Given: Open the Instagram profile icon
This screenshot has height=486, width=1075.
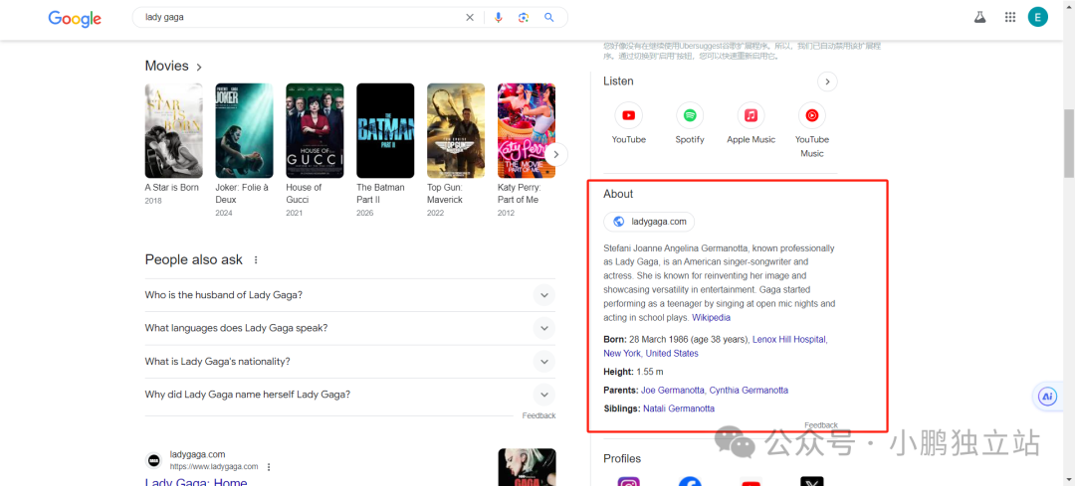Looking at the screenshot, I should [629, 482].
